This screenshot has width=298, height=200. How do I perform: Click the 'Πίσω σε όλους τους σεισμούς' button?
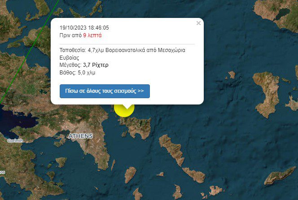[105, 91]
